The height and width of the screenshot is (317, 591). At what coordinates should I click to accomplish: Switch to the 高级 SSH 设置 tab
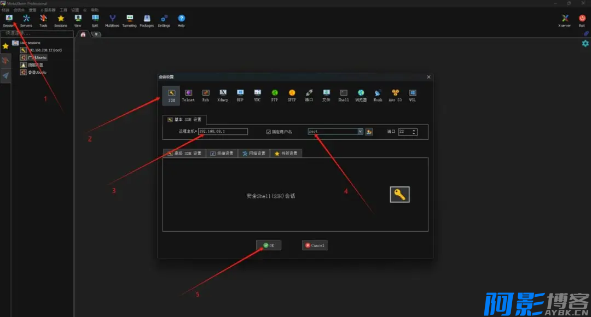184,153
